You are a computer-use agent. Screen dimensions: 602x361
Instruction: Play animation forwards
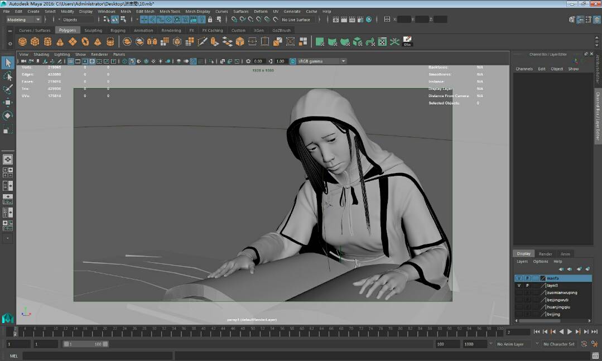570,331
